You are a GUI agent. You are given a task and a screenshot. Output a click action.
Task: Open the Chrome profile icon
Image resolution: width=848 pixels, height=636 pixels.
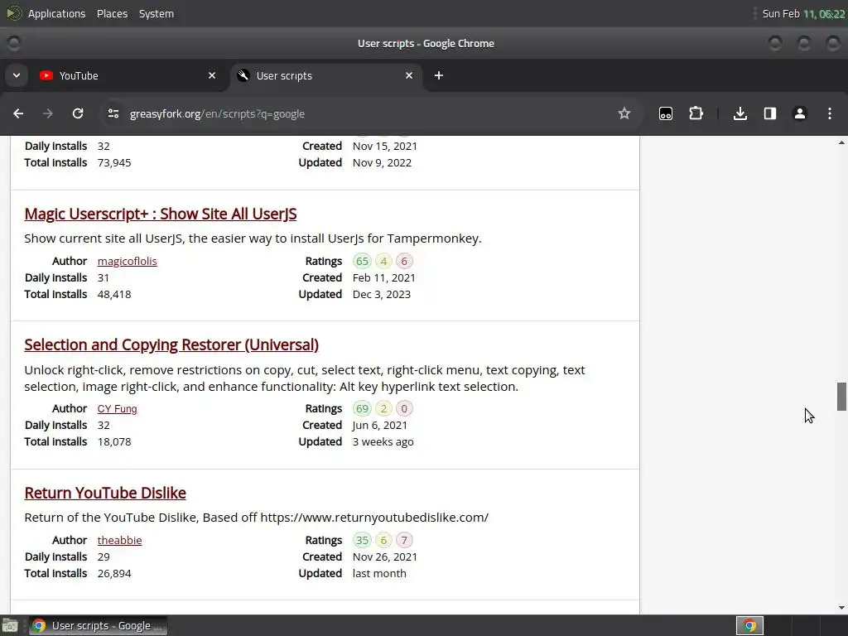tap(800, 113)
